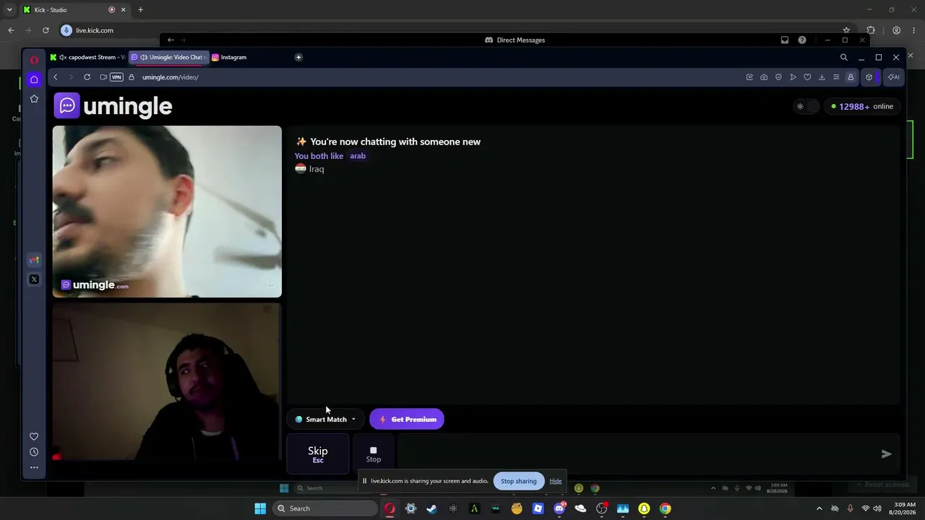
Task: Send the chat message with arrow icon
Action: pos(886,454)
